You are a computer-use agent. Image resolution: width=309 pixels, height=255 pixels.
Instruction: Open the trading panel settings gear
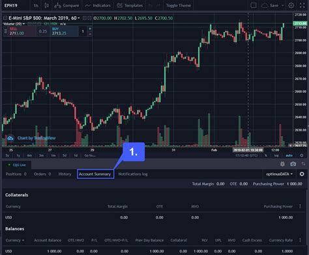(x=302, y=174)
